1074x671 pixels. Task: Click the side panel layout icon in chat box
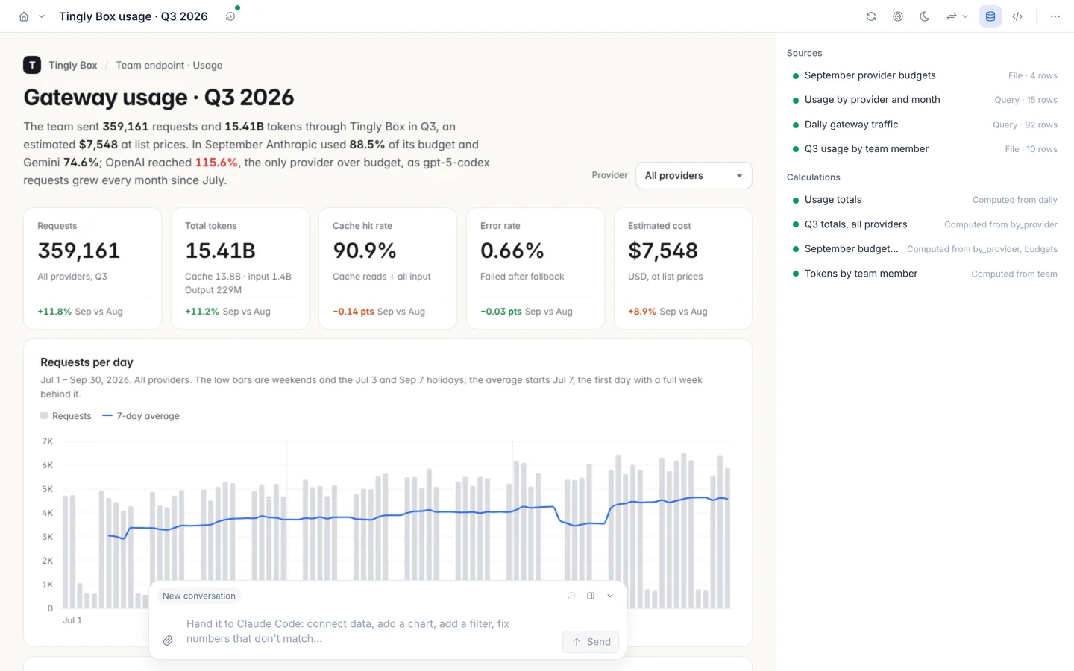pyautogui.click(x=591, y=596)
